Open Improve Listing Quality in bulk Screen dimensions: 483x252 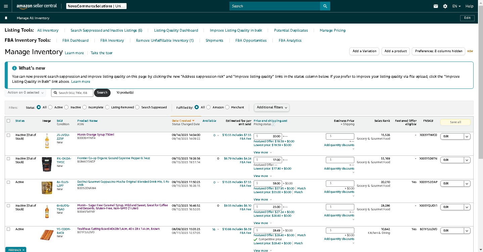tap(236, 30)
